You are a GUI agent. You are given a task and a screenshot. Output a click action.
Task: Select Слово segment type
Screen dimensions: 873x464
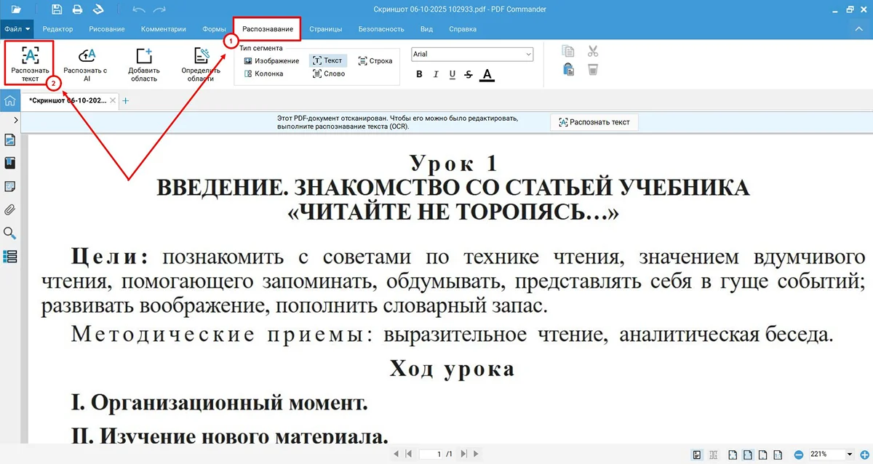tap(329, 73)
